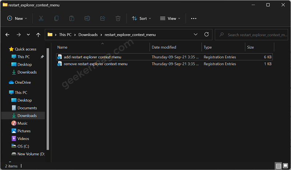Viewport: 291px width, 170px height.
Task: Open New Volume (D:) drive
Action: 28,154
